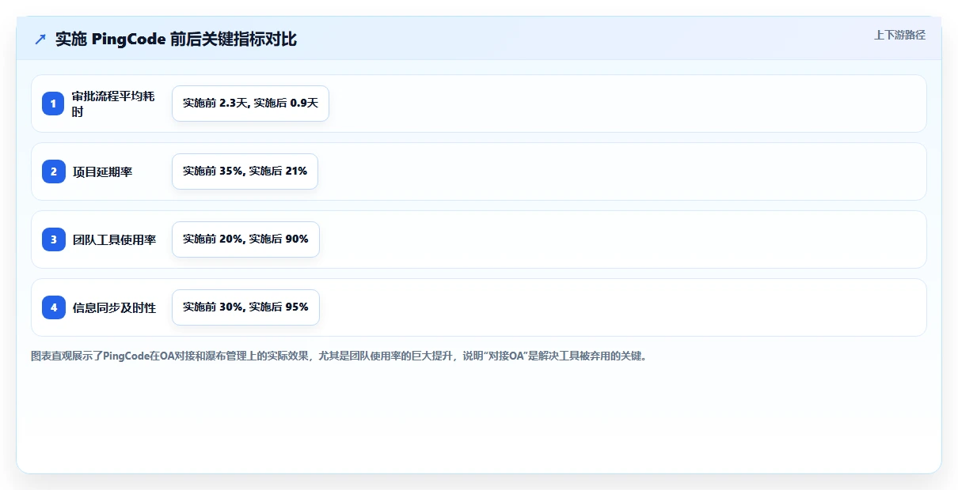Click the number 1 badge
Screen dimensions: 958x490
[x=54, y=104]
